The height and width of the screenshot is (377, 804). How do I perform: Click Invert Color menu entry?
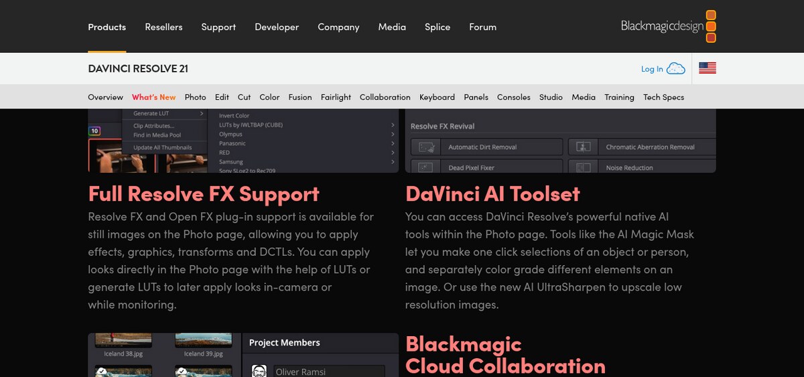(234, 116)
